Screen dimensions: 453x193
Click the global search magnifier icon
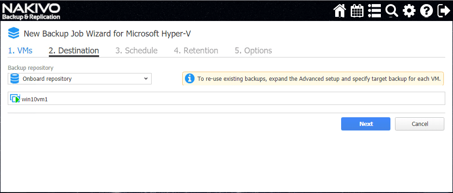pyautogui.click(x=392, y=10)
